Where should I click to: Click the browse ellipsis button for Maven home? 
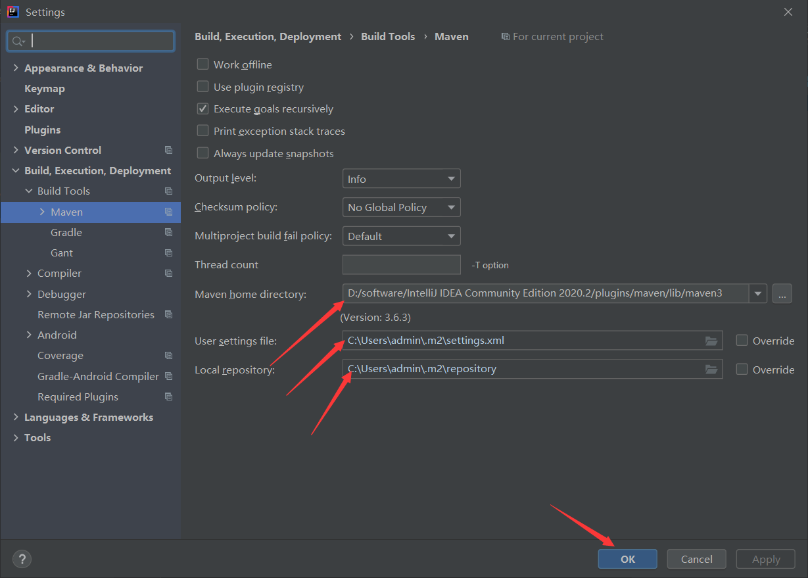click(782, 294)
